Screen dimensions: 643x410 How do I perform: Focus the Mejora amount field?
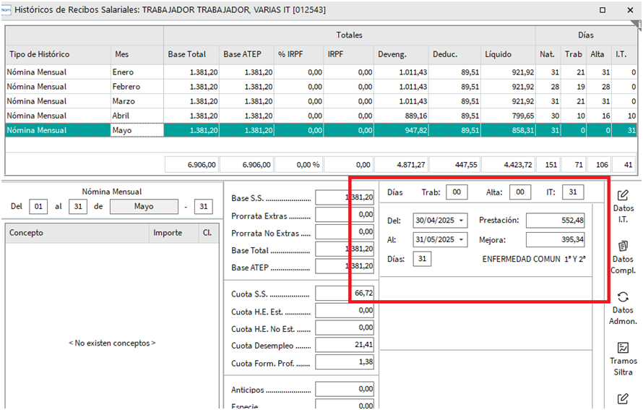coord(555,239)
